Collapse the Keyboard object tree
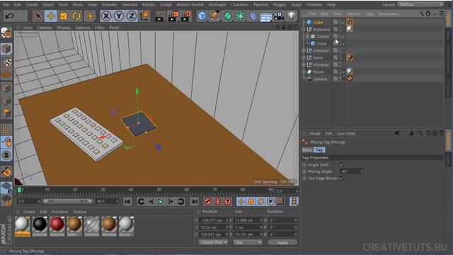The height and width of the screenshot is (255, 453). (x=304, y=29)
